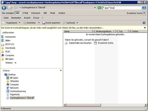Click the Bilder favorite link icon
This screenshot has width=148, height=111.
coord(3,41)
